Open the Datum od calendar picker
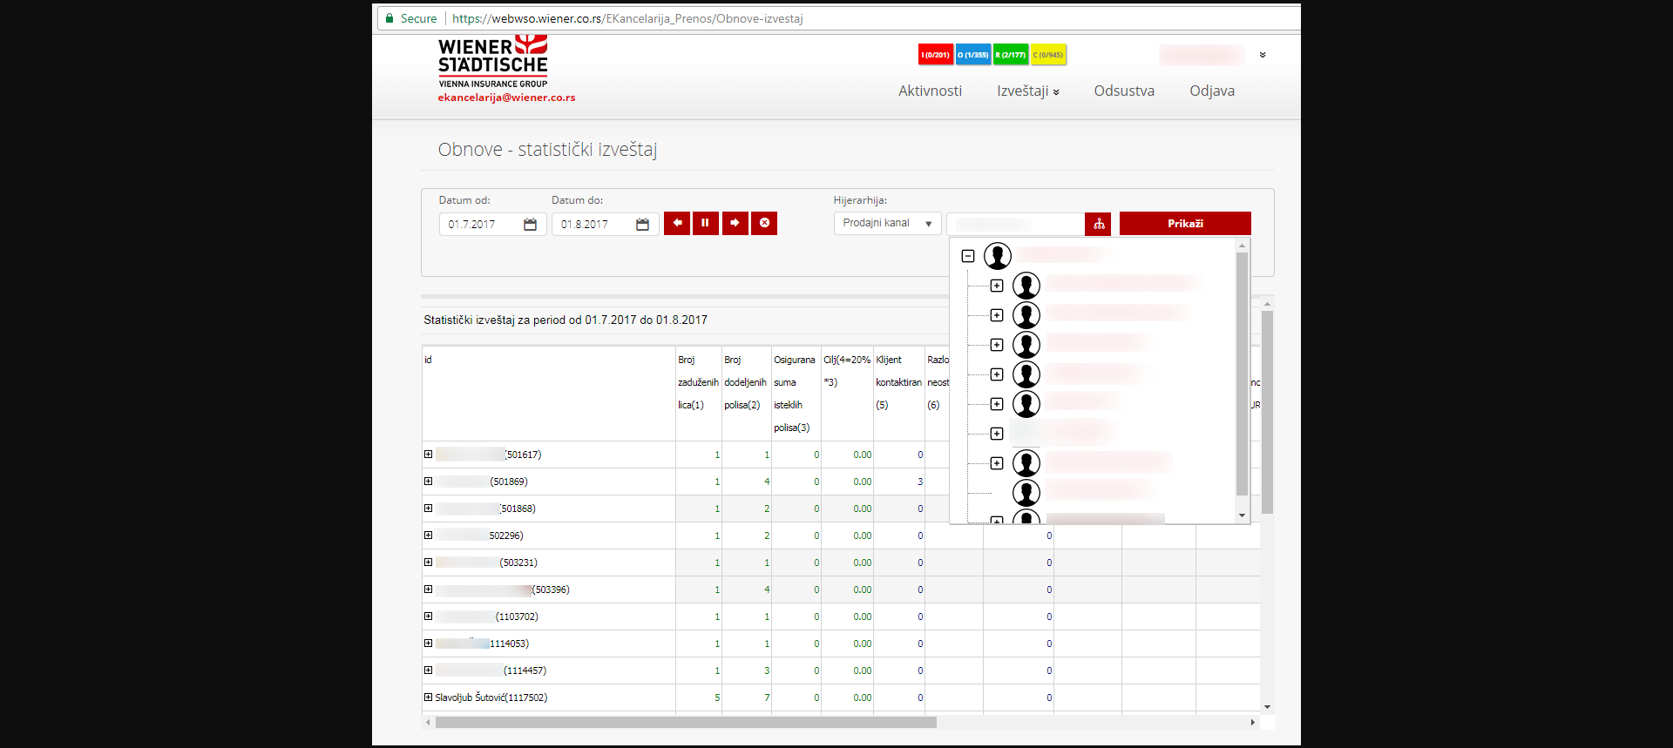The image size is (1673, 748). click(x=530, y=225)
